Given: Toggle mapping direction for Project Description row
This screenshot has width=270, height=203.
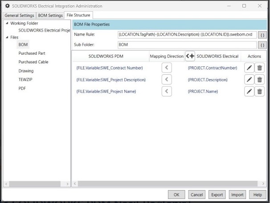Looking at the screenshot, I should (167, 79).
